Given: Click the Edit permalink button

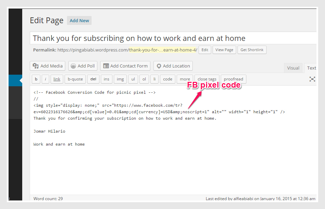Looking at the screenshot, I should pos(205,50).
